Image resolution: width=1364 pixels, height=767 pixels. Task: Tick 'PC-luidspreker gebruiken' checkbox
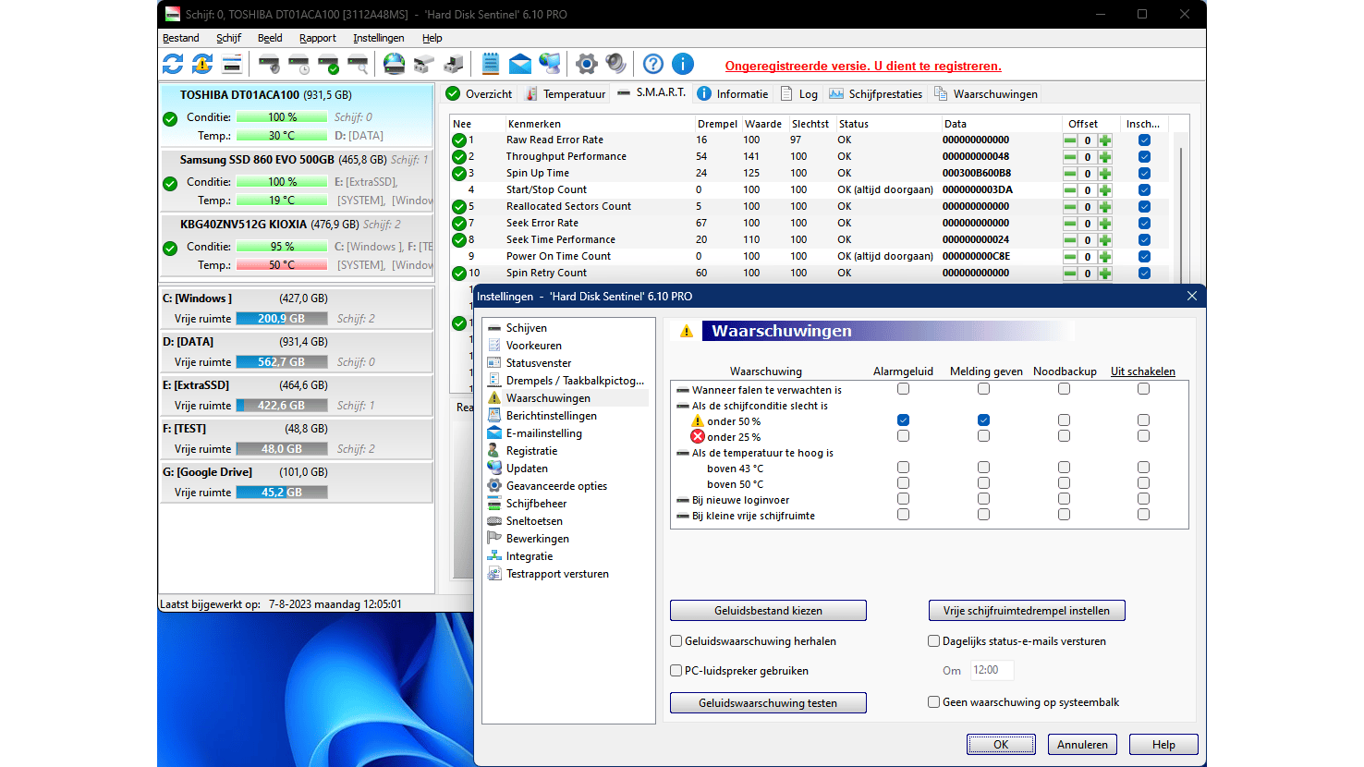point(676,671)
